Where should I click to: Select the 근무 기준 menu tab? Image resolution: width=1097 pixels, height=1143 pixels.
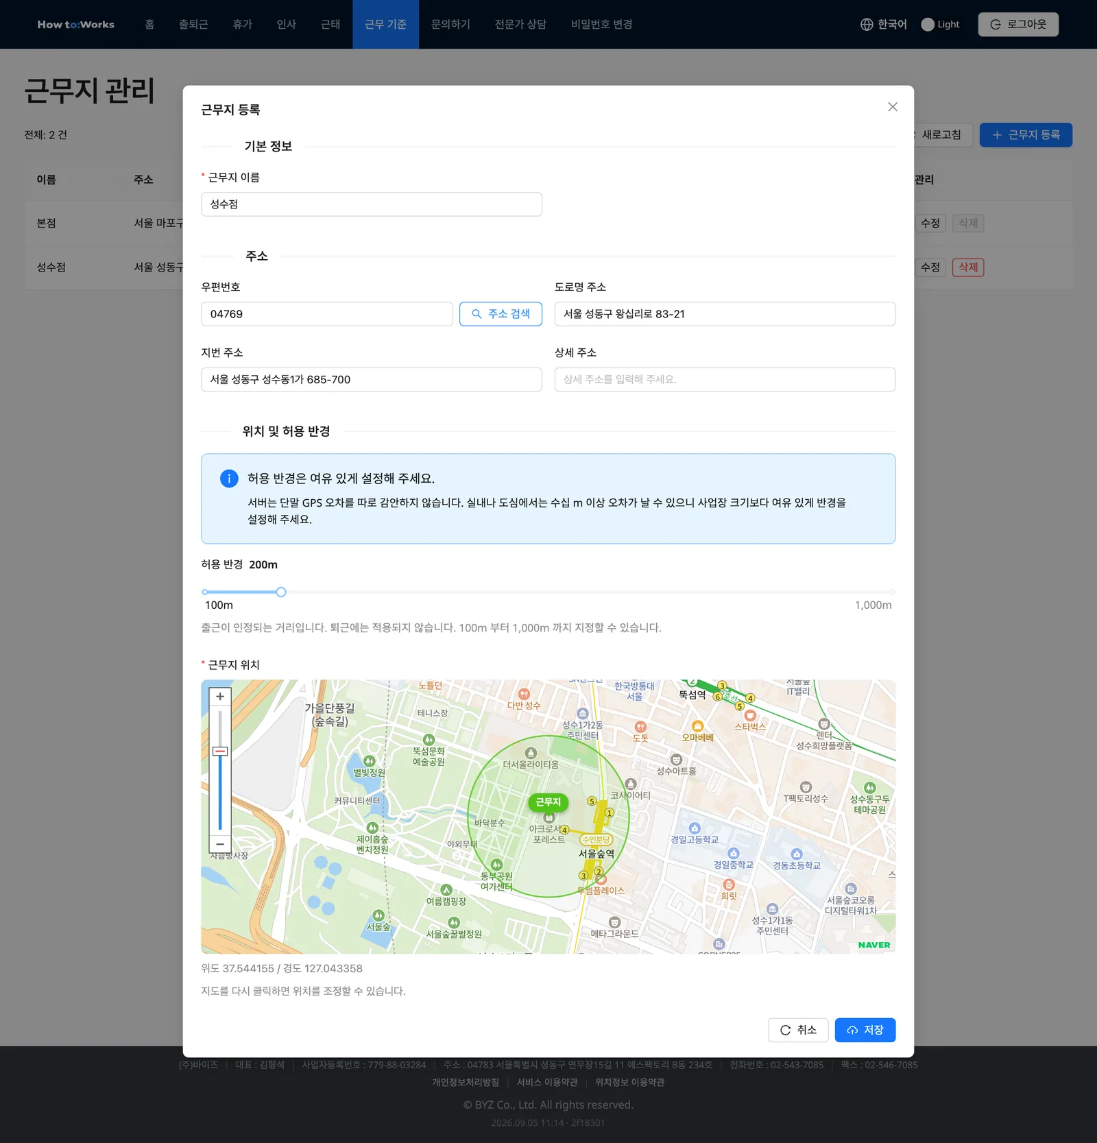coord(385,25)
